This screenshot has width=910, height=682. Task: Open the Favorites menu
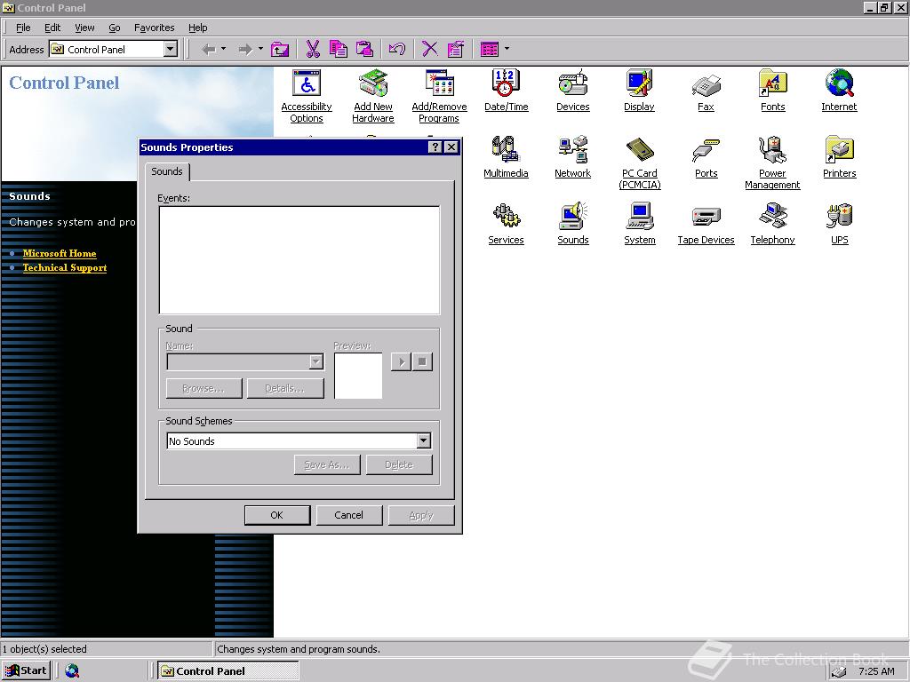point(154,28)
